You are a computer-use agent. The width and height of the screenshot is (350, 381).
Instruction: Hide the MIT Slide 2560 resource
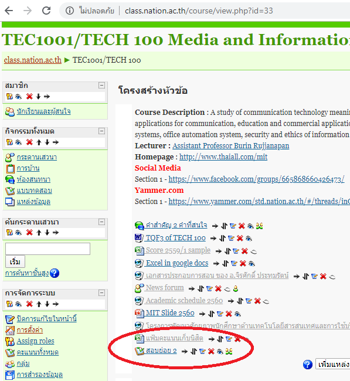point(237,314)
